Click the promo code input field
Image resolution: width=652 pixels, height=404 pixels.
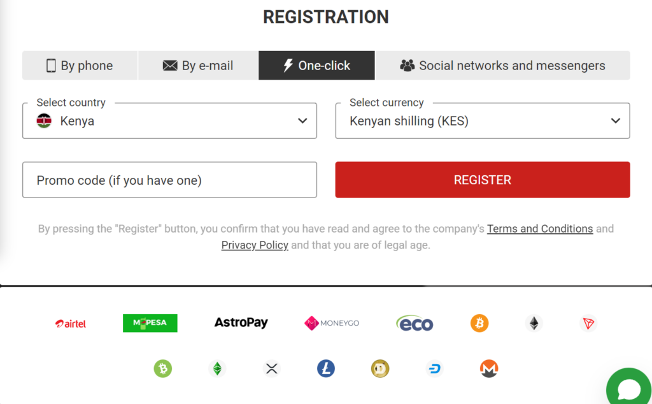(x=169, y=180)
